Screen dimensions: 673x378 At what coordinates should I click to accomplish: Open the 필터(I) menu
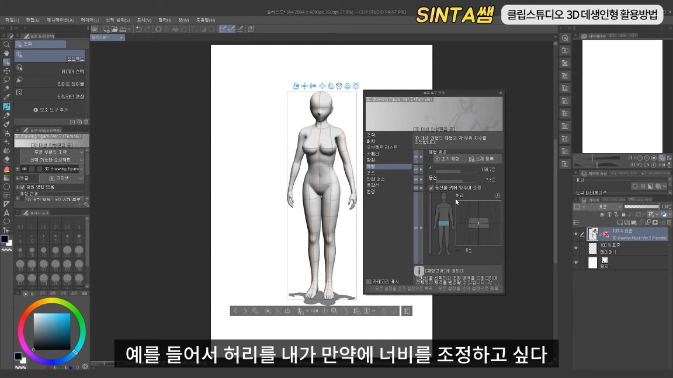[x=164, y=20]
